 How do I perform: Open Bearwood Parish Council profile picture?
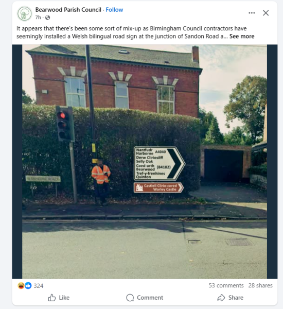pos(24,13)
